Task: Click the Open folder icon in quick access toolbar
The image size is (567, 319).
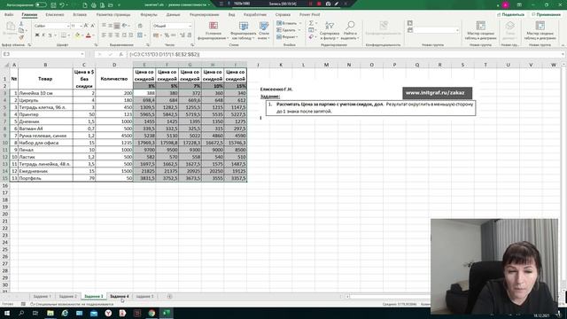Action: click(x=111, y=5)
